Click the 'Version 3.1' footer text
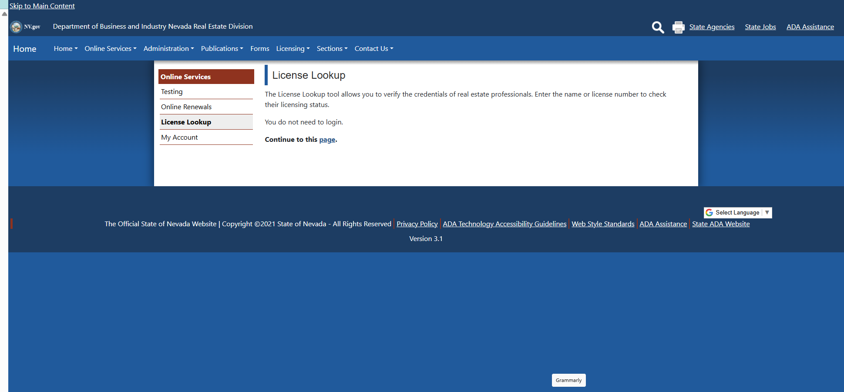This screenshot has height=392, width=844. click(426, 239)
